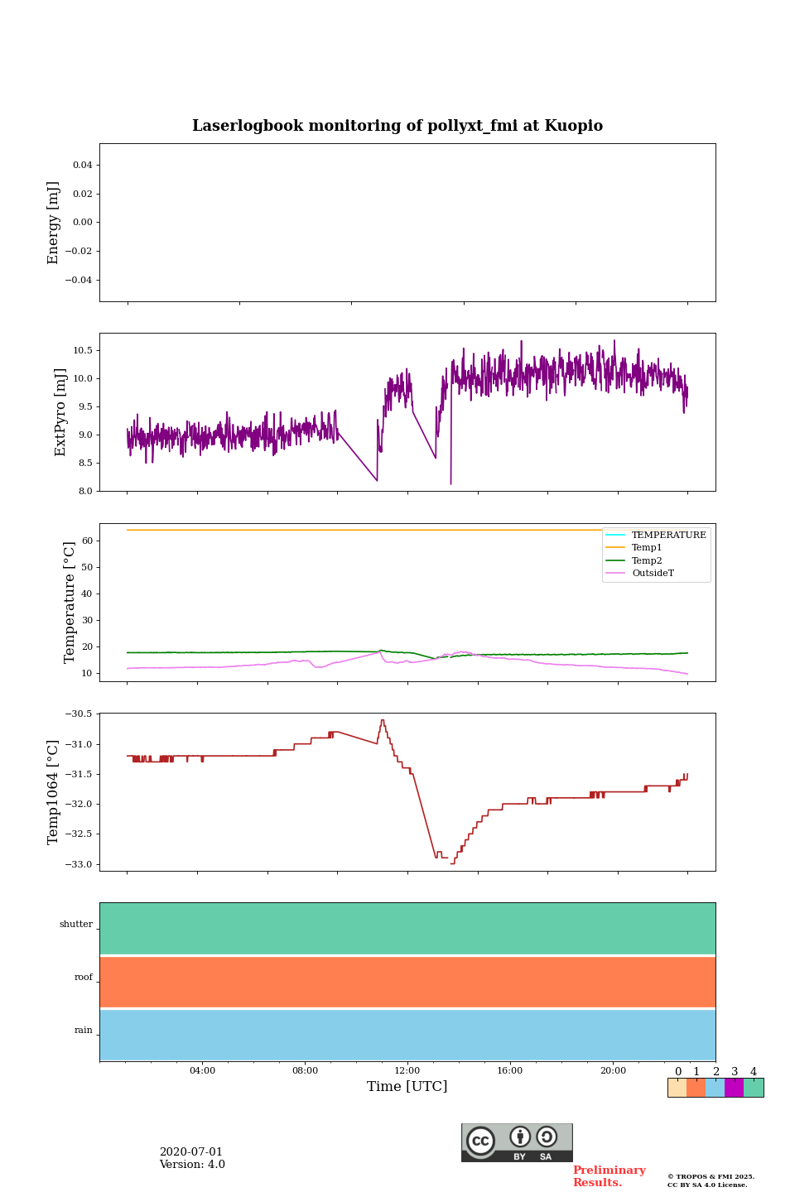Pick the light blue colorbar swatch labeled 2

coord(715,1088)
